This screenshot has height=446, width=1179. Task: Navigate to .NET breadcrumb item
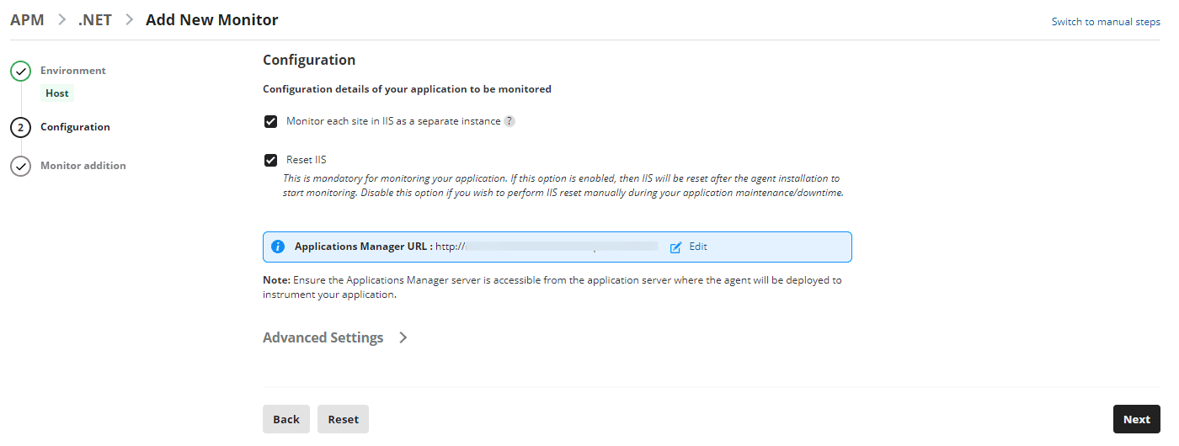click(x=95, y=19)
